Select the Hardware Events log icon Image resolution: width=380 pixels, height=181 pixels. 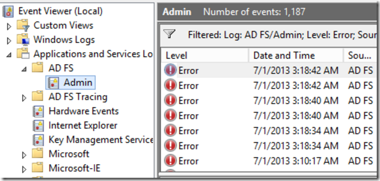point(38,111)
